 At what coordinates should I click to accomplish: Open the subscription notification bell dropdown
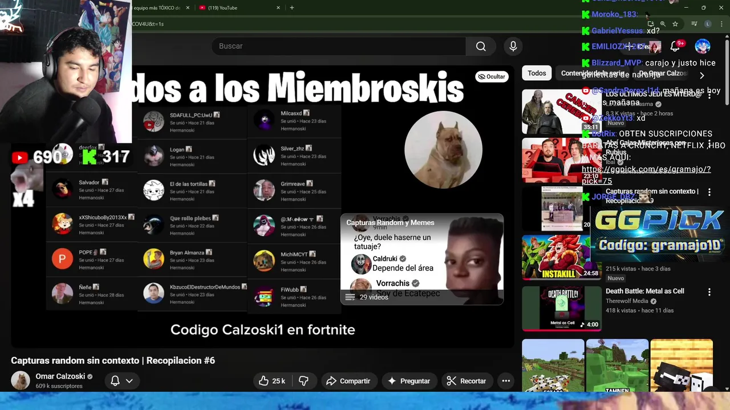[x=121, y=381]
